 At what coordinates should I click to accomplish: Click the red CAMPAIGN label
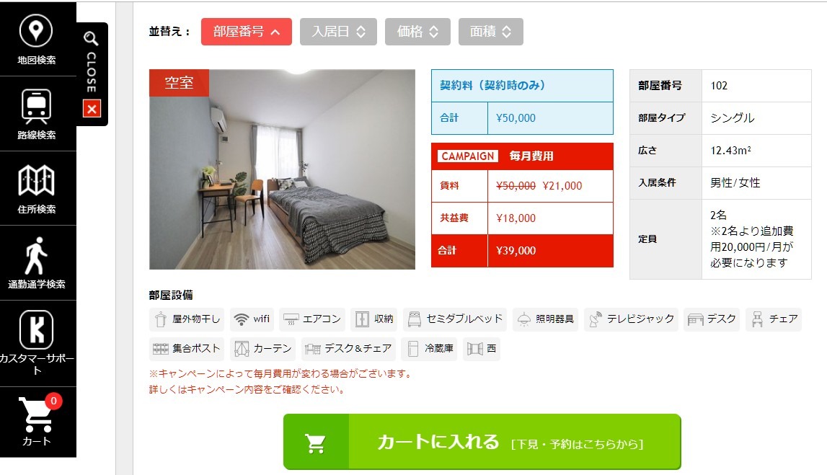pyautogui.click(x=468, y=156)
